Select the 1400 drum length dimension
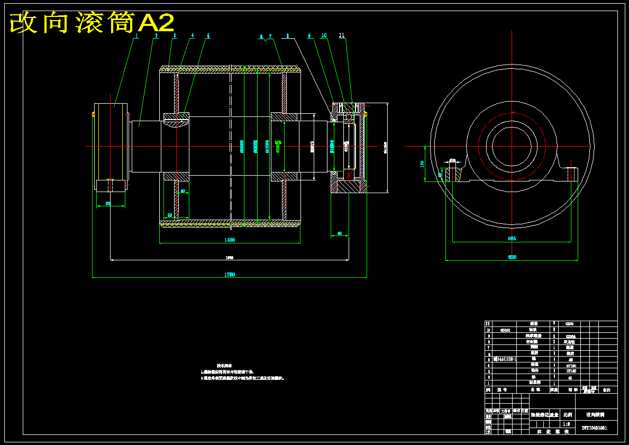Screen dimensions: 629x445 [230, 240]
